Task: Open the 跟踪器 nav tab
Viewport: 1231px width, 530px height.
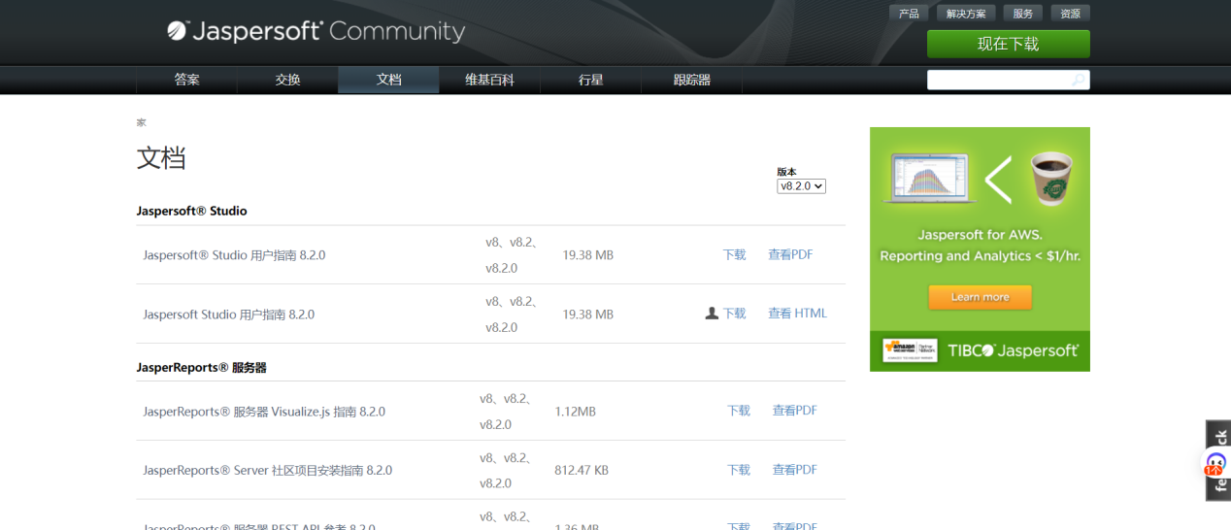Action: [691, 80]
